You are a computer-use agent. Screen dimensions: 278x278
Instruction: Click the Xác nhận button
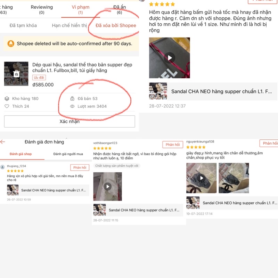69,121
